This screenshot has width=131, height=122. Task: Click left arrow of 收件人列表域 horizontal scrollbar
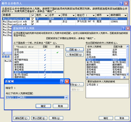(88, 77)
